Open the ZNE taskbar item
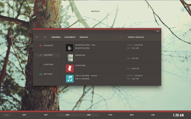The width and height of the screenshot is (191, 119). click(x=89, y=115)
